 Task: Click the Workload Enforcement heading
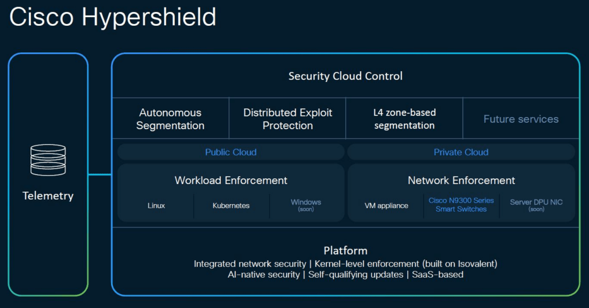(231, 180)
